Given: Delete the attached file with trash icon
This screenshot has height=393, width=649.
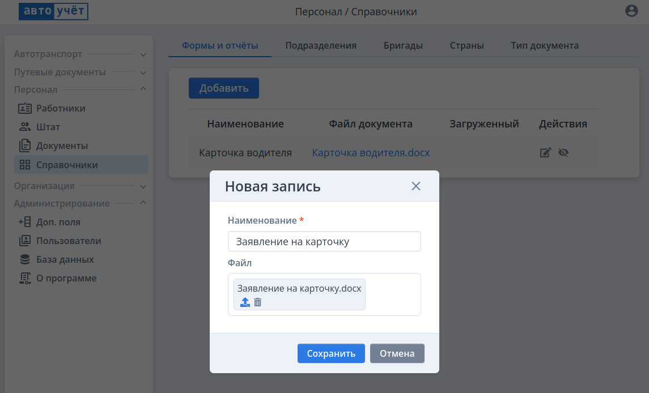Looking at the screenshot, I should point(258,302).
